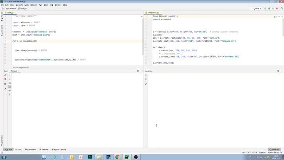The width and height of the screenshot is (284, 160).
Task: Click the Windows Start button
Action: point(4,157)
